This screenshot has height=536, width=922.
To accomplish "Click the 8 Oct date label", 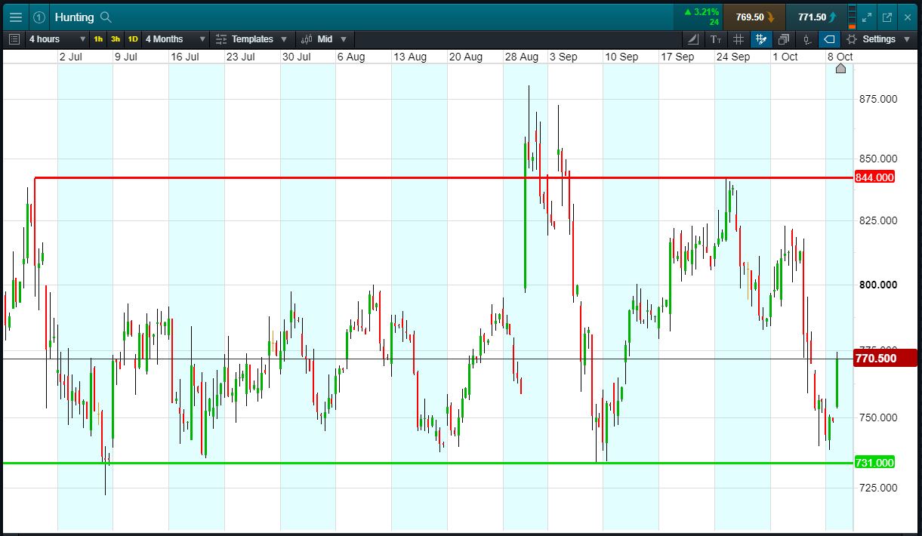I will pyautogui.click(x=840, y=57).
